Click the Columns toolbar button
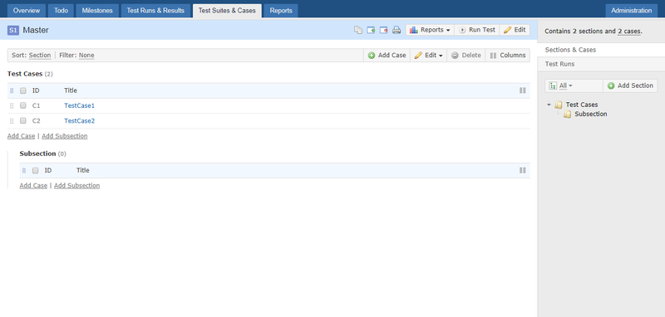The image size is (665, 317). tap(508, 56)
